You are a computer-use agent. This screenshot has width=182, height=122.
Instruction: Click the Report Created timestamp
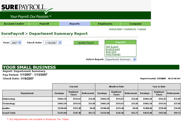pyautogui.click(x=160, y=79)
